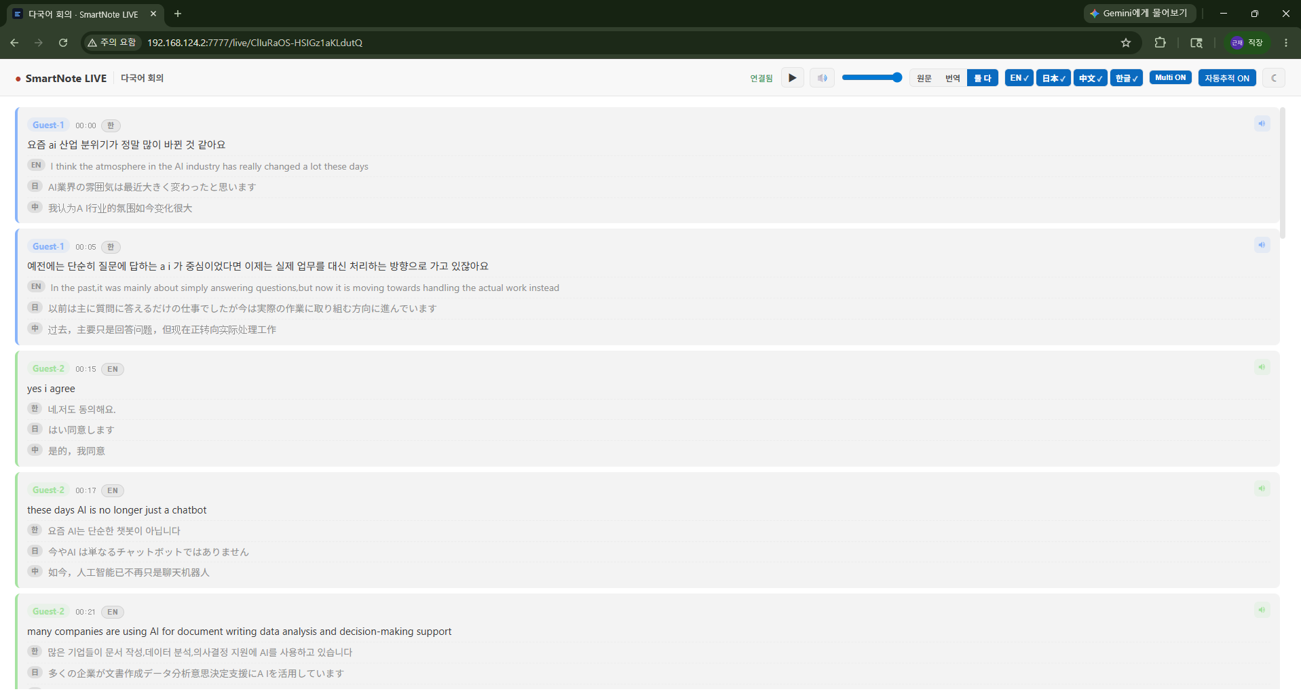Toggle the EN language filter

pyautogui.click(x=1019, y=78)
